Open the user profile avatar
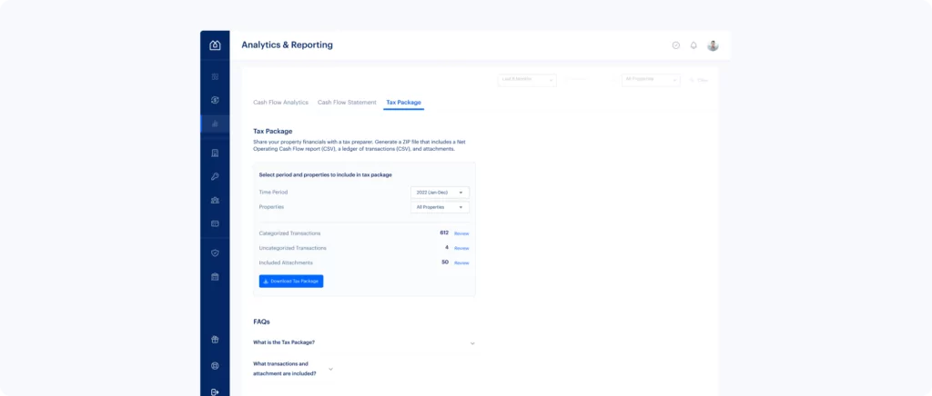932x396 pixels. tap(713, 45)
